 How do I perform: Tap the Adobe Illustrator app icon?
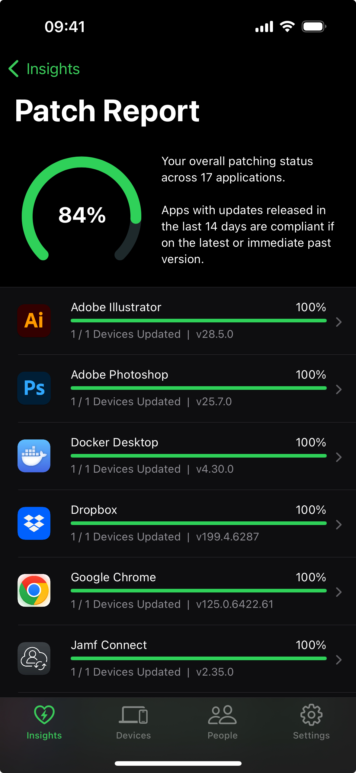34,321
